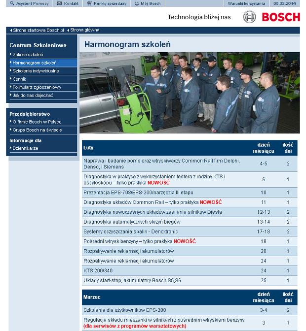
Task: Click back arrow before Strona startowa Bosch.pl
Action: coord(11,31)
